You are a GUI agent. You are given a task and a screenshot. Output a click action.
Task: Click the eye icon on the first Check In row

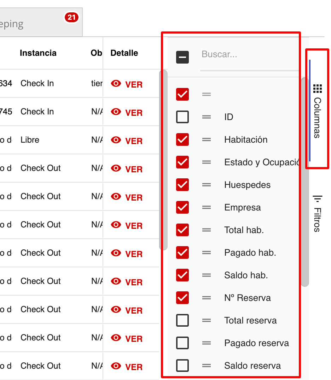[116, 84]
